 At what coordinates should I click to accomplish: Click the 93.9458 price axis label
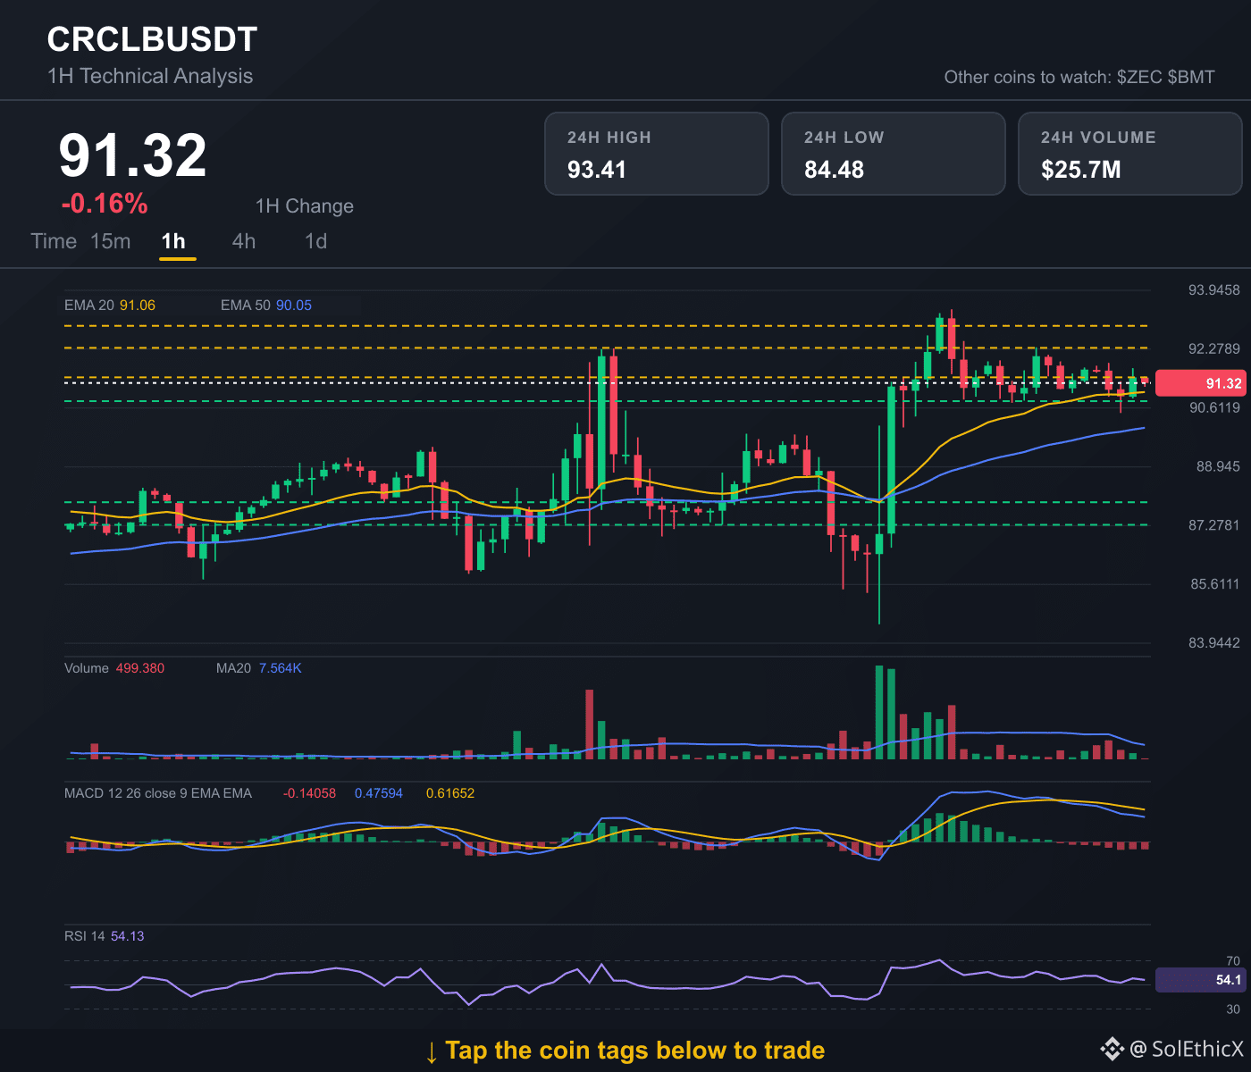pyautogui.click(x=1214, y=289)
